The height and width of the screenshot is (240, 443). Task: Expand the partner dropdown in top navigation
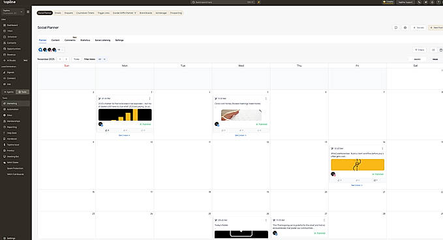125,13
